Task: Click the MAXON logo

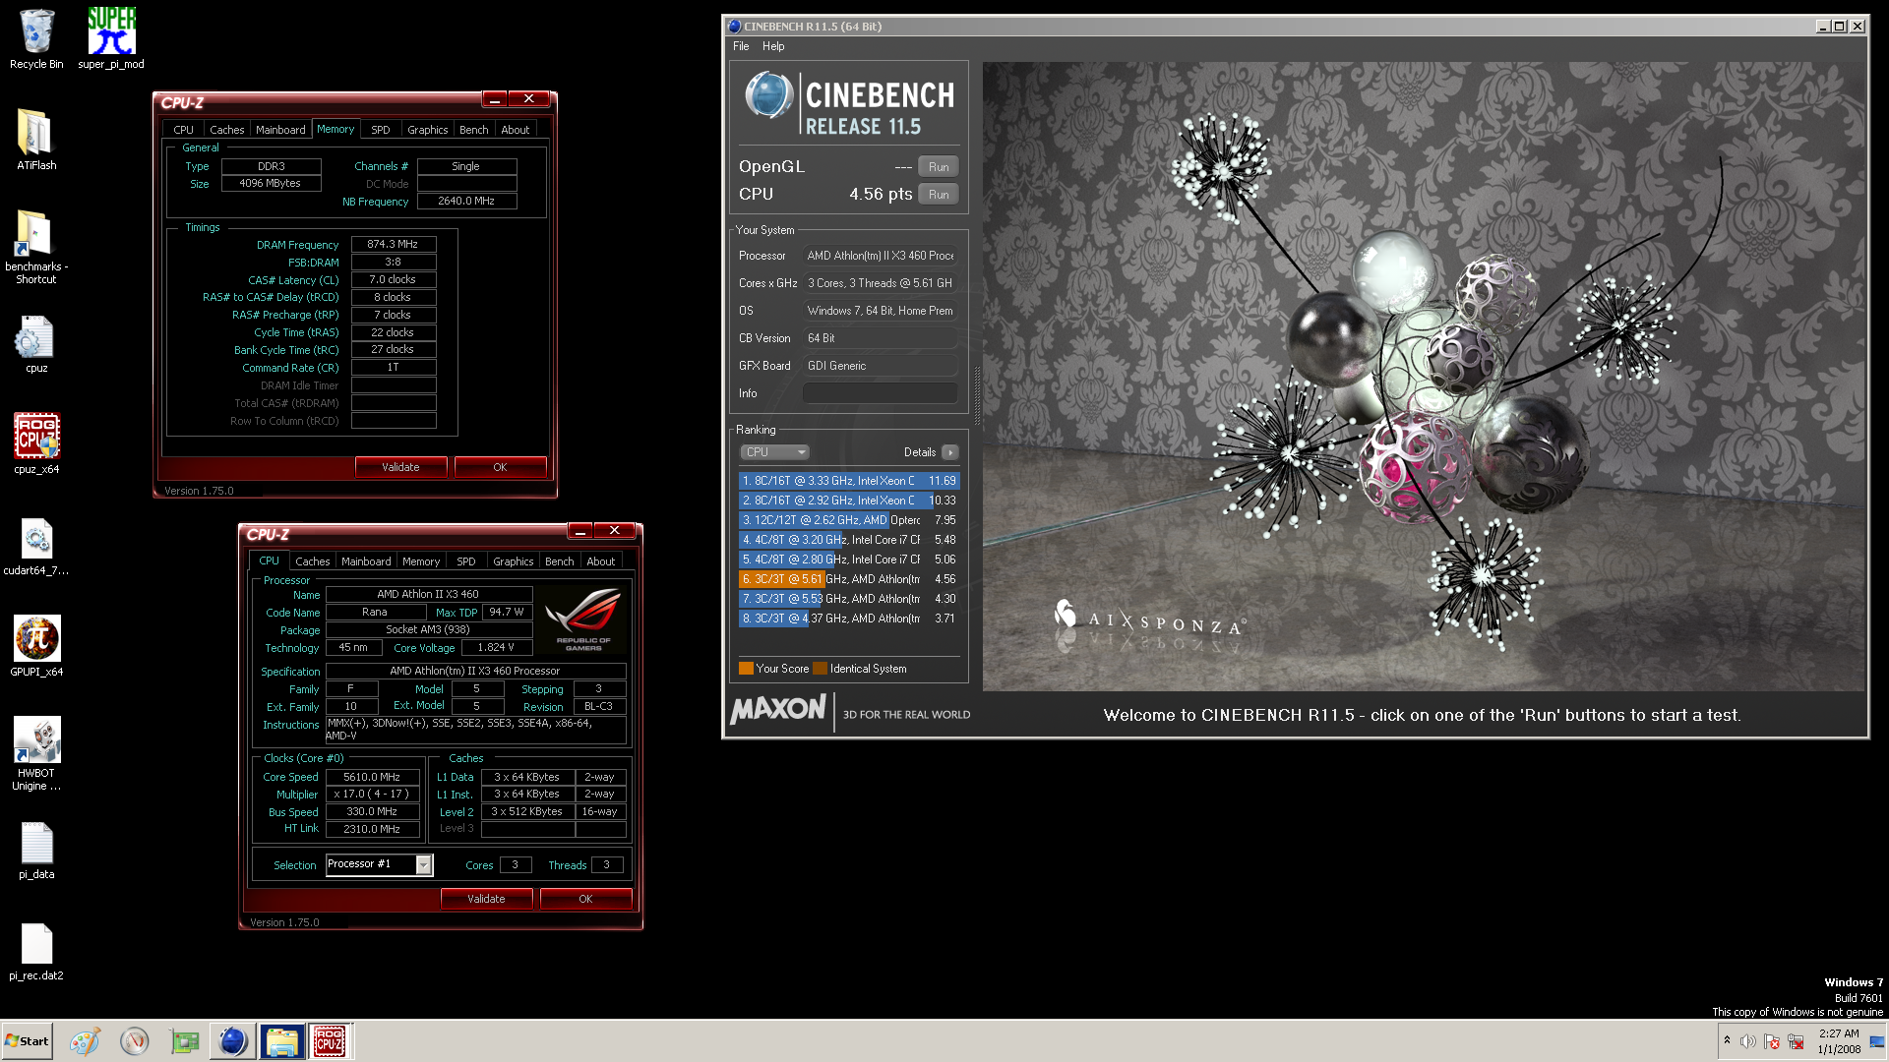Action: pyautogui.click(x=778, y=709)
